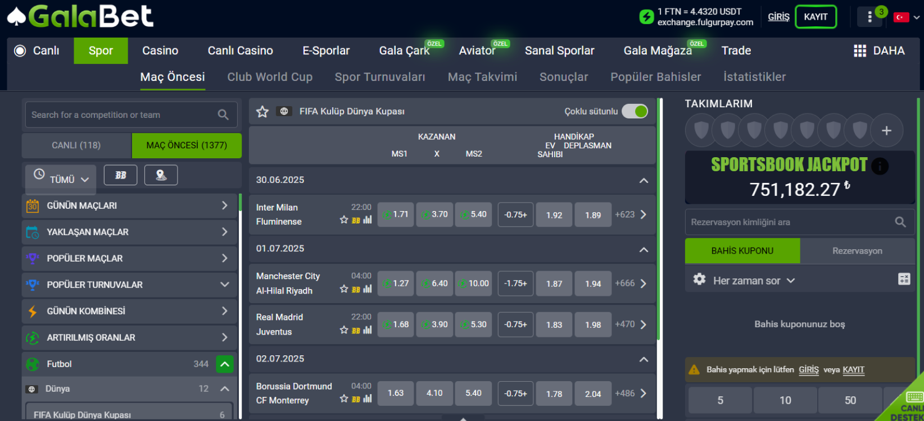Collapse the Dünya region list

225,389
